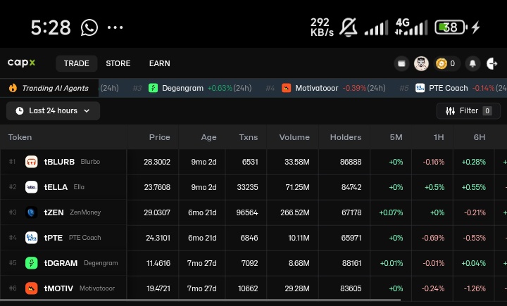Open the tMOTIV Motivatooor token row
The image size is (507, 306).
[x=254, y=288]
